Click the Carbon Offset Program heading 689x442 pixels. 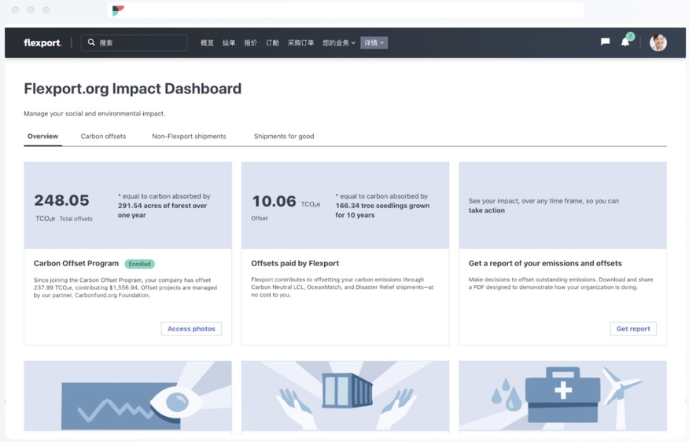[76, 264]
